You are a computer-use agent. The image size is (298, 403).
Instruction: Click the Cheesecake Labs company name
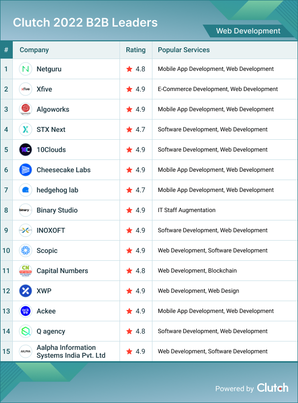[x=63, y=170]
